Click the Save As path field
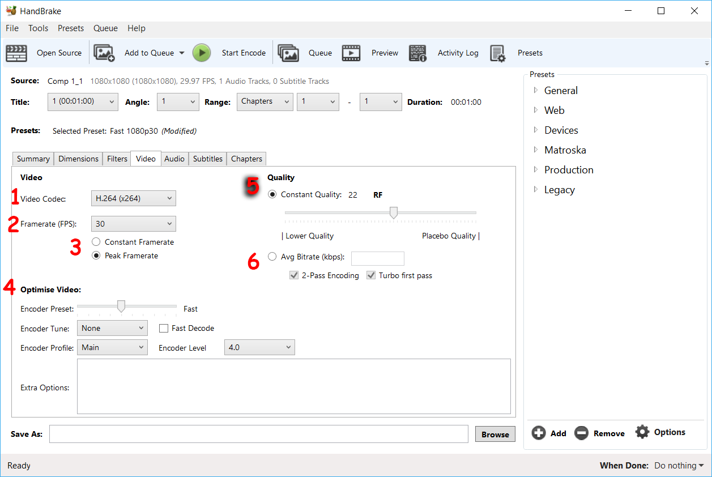Image resolution: width=712 pixels, height=477 pixels. (259, 434)
